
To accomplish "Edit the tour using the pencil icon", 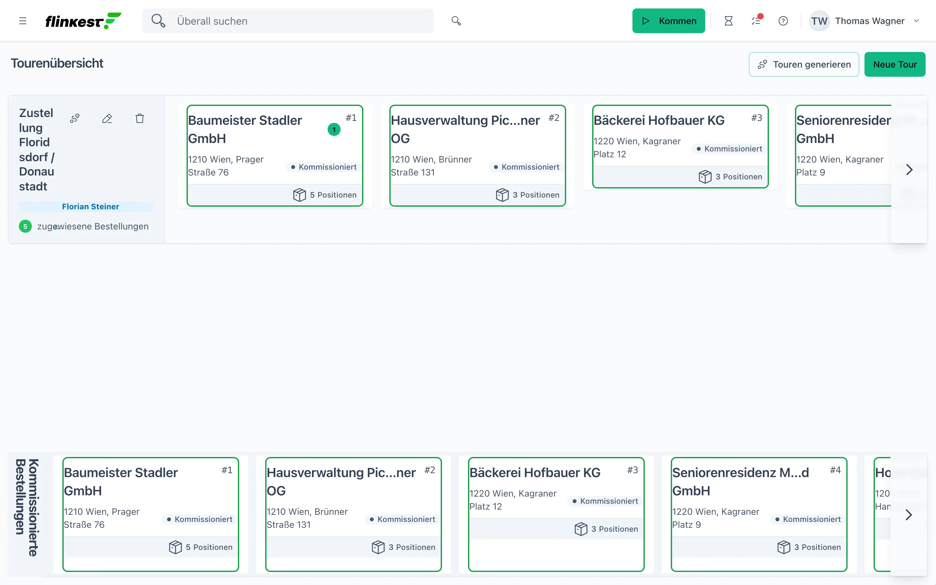I will click(107, 118).
